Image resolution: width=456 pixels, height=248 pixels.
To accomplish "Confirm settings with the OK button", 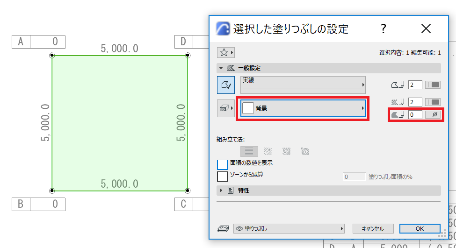I will click(x=420, y=229).
